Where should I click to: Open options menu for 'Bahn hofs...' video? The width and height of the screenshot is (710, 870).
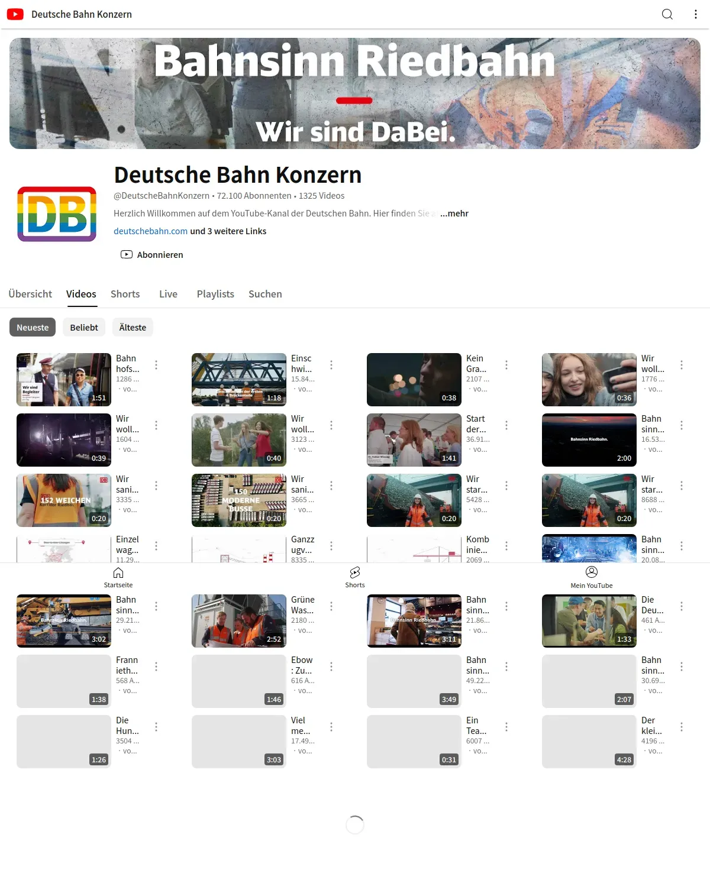pos(156,365)
